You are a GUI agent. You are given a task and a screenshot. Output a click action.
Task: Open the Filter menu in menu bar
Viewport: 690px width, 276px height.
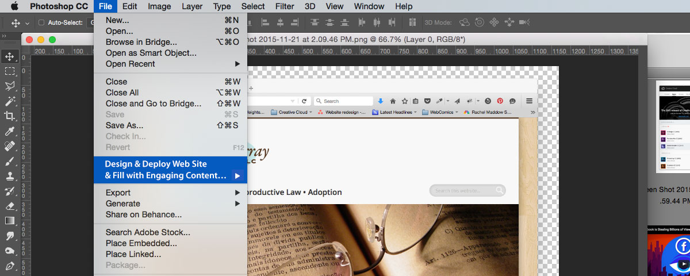click(x=285, y=6)
